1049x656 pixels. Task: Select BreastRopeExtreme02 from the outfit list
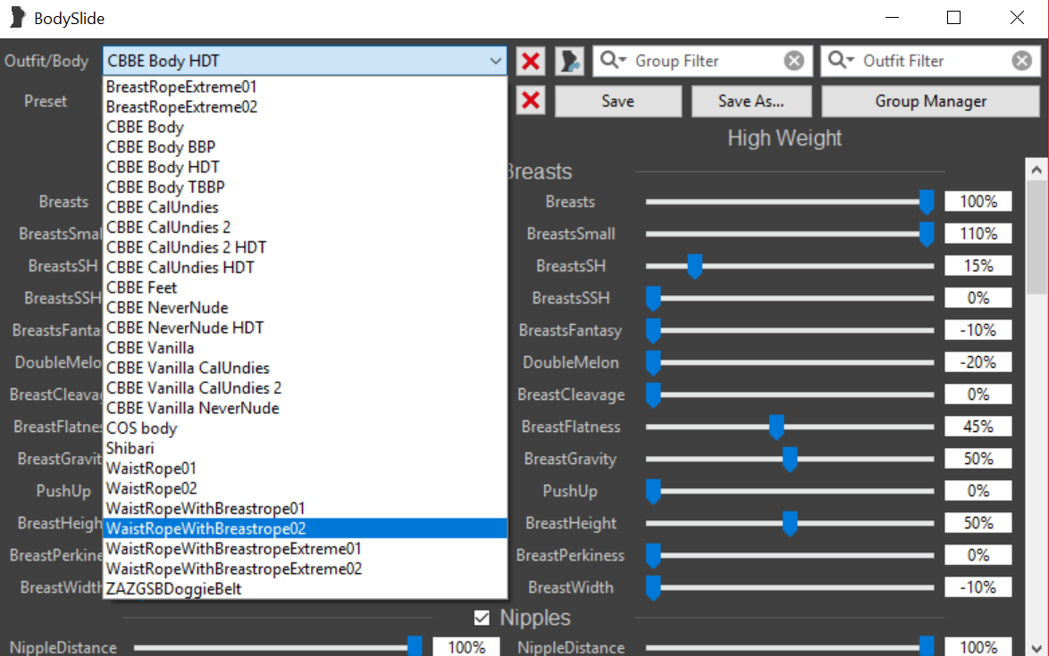coord(305,107)
